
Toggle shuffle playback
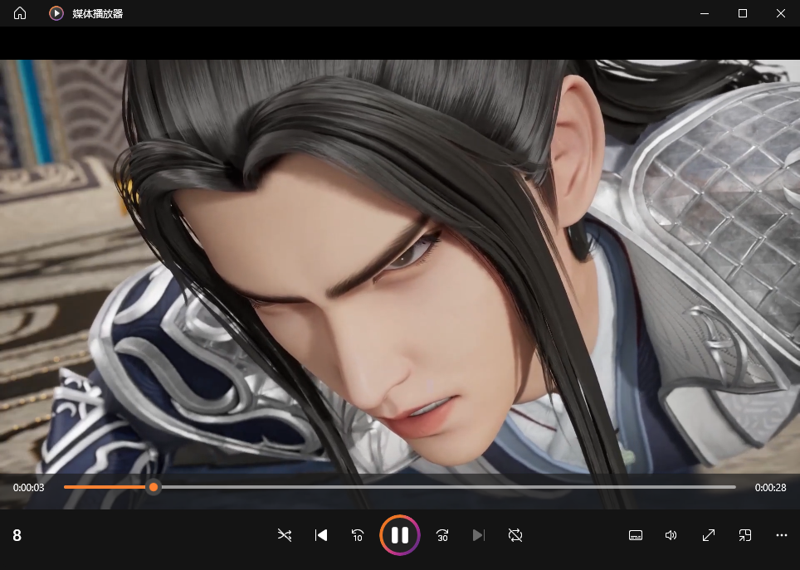pyautogui.click(x=284, y=535)
